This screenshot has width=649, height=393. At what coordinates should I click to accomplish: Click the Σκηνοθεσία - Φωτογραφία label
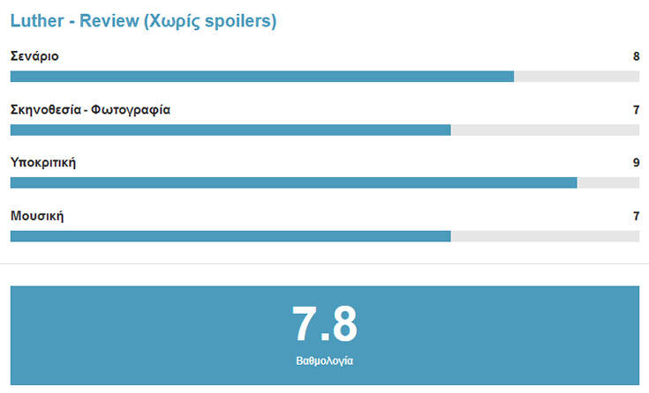[x=90, y=110]
